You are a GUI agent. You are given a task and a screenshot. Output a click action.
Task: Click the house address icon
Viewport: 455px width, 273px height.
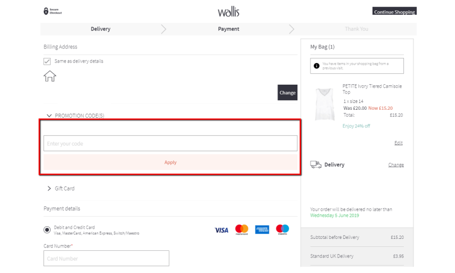point(50,76)
